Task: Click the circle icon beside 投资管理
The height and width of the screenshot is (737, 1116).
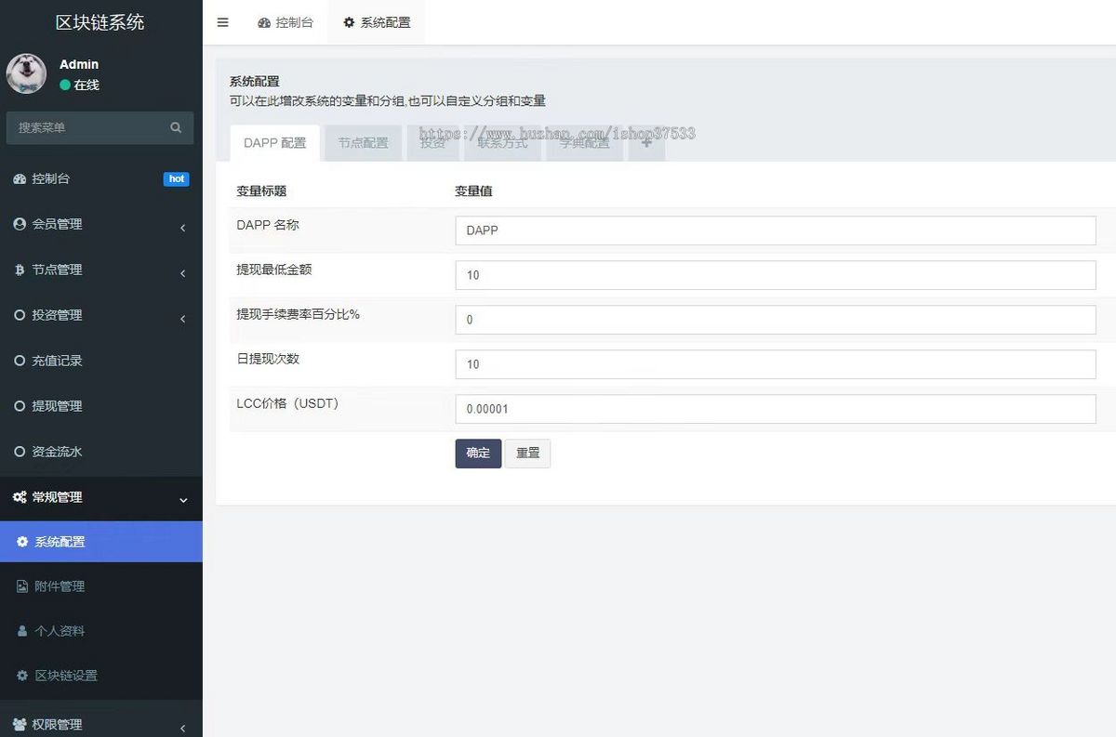Action: pos(20,315)
